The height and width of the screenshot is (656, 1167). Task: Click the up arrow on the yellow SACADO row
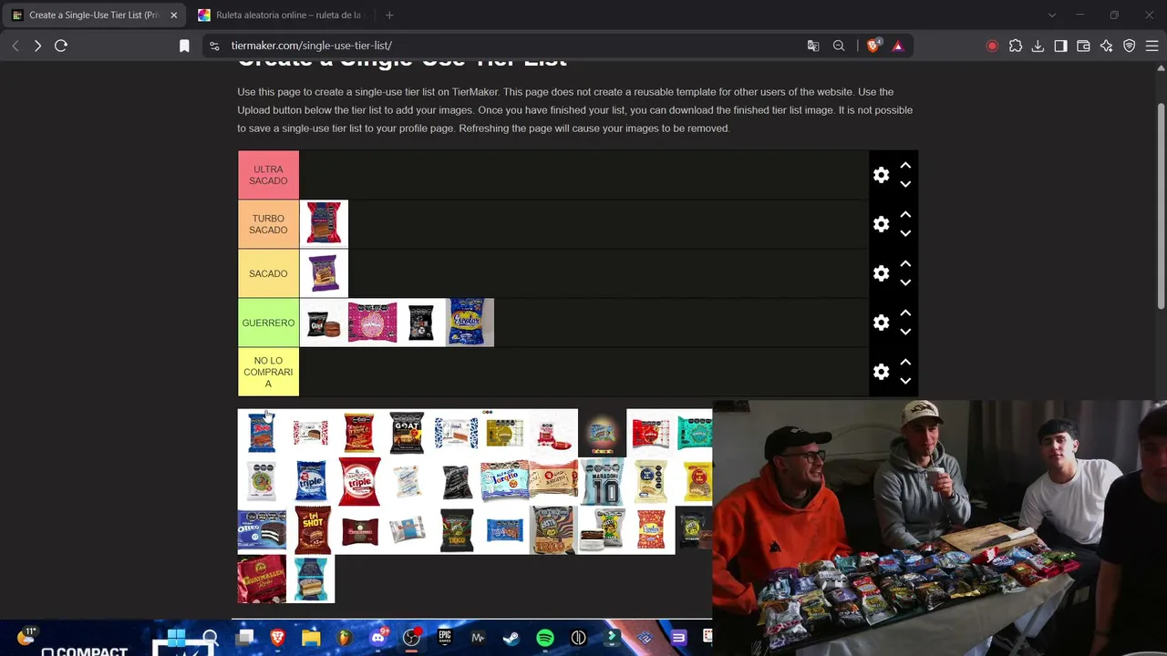tap(905, 264)
